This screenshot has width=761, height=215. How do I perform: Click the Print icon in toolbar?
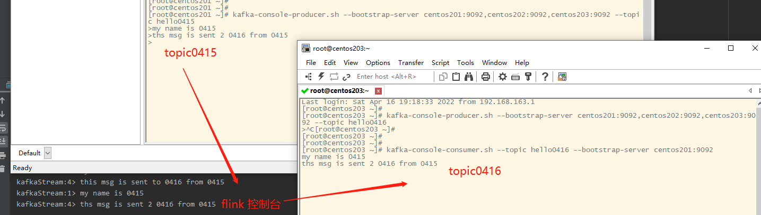[x=485, y=77]
